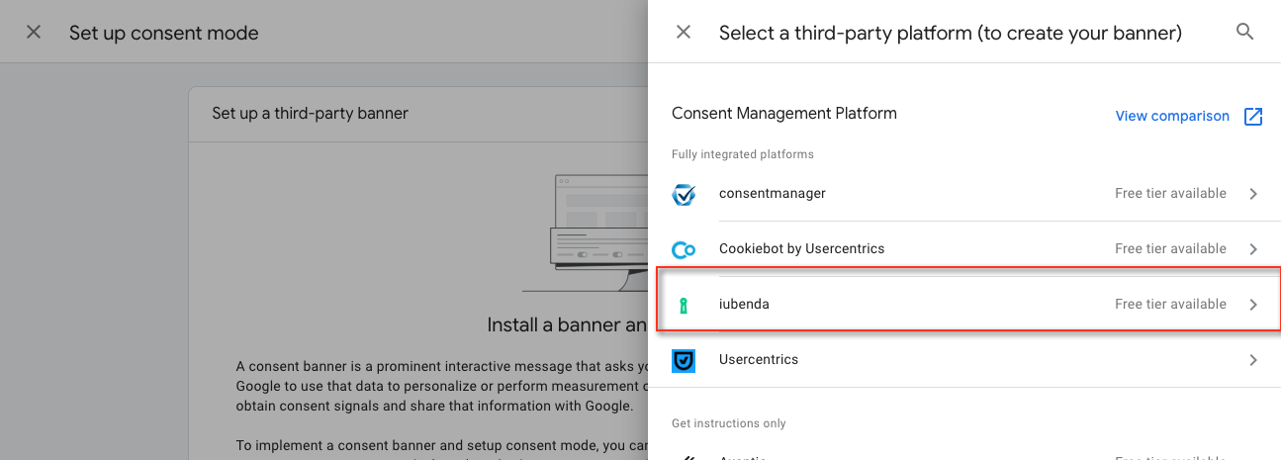The height and width of the screenshot is (460, 1281).
Task: Click the consentmanager logo icon
Action: (x=684, y=194)
